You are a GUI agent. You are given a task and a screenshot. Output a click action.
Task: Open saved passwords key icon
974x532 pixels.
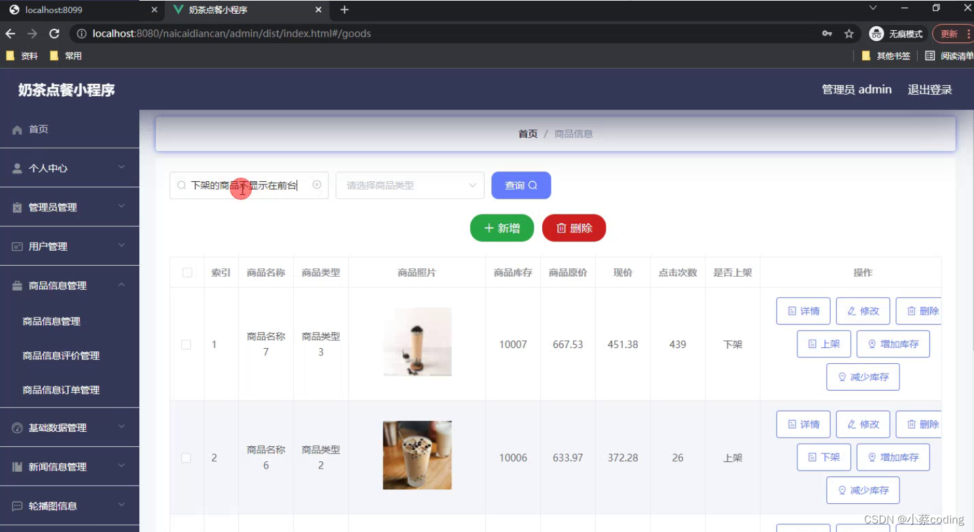[x=827, y=33]
